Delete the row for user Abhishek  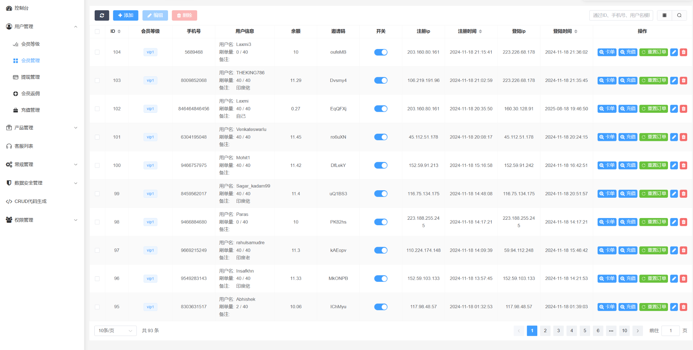(683, 307)
